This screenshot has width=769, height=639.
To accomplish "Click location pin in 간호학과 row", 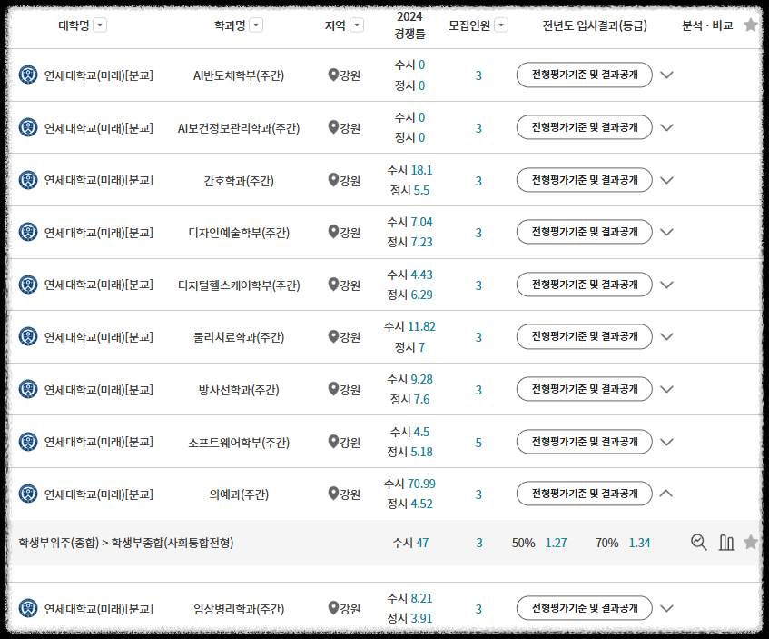I will coord(333,180).
